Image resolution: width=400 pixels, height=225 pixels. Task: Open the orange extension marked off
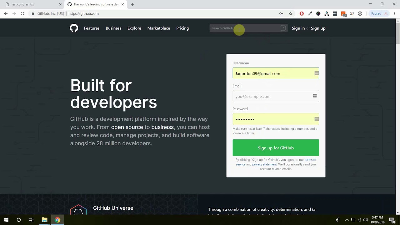[x=343, y=14]
